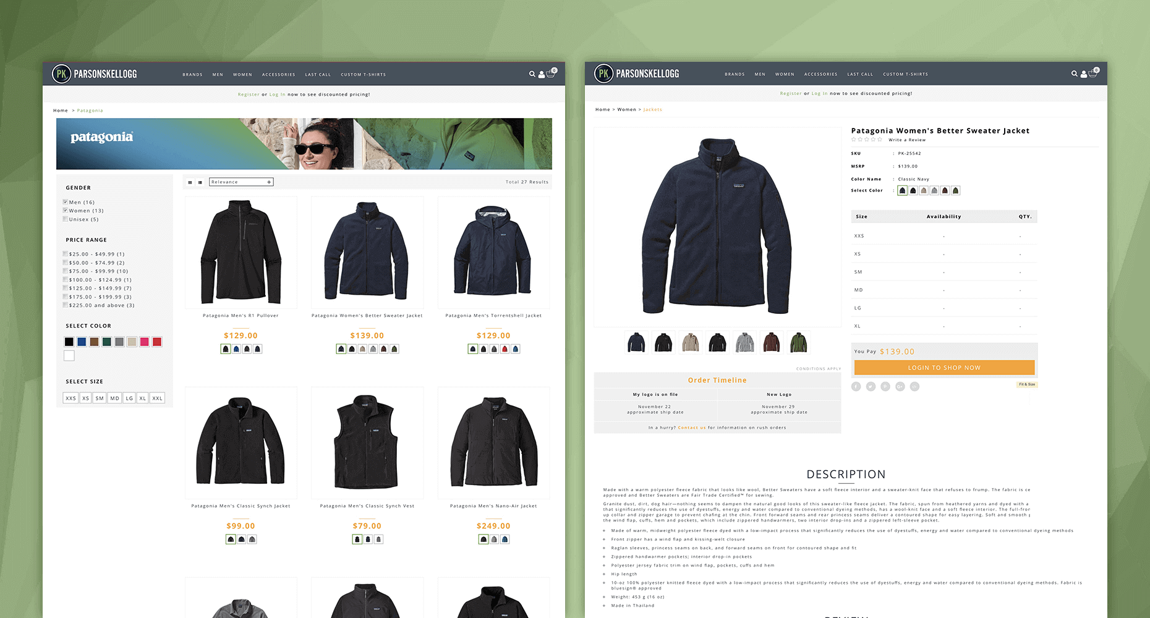Choose the grey Select Color option for the jacket
The width and height of the screenshot is (1150, 618).
[x=934, y=190]
